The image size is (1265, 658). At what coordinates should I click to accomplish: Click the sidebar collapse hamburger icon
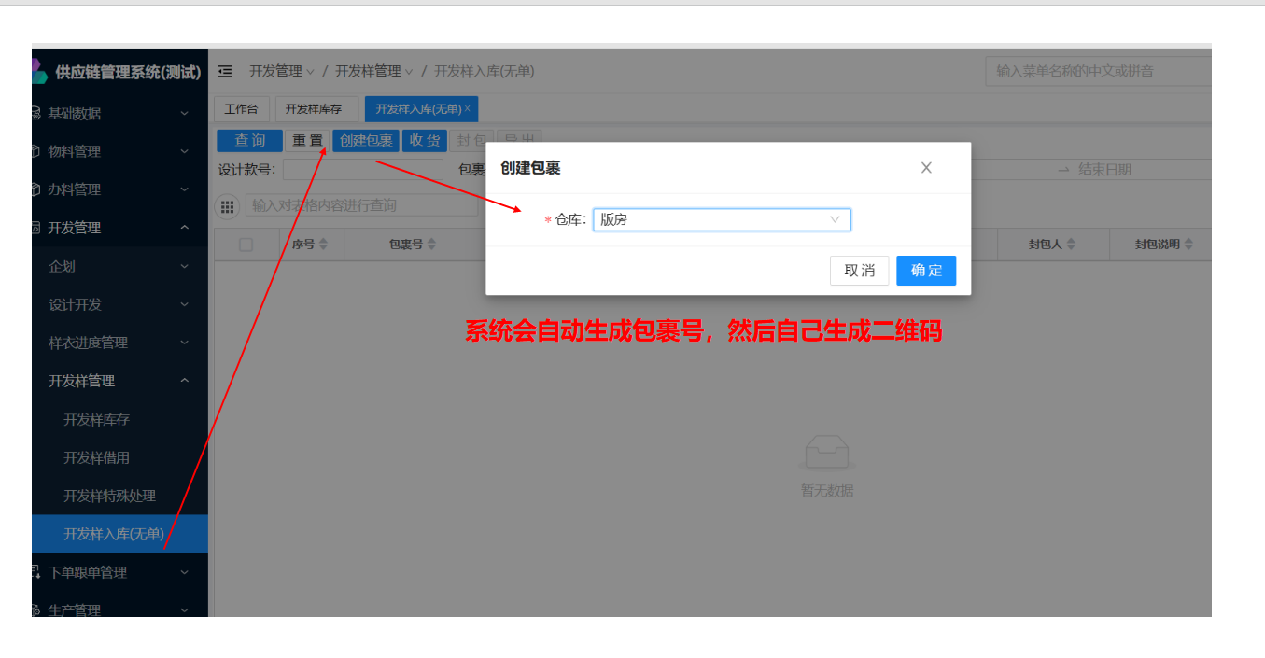coord(225,72)
